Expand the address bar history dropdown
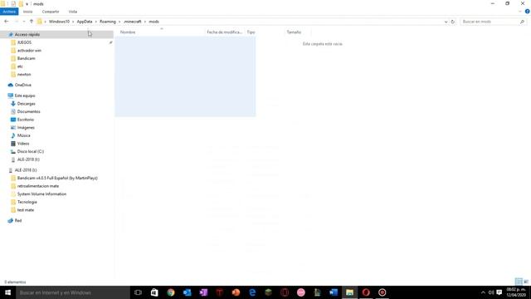The height and width of the screenshot is (299, 531). click(x=446, y=22)
